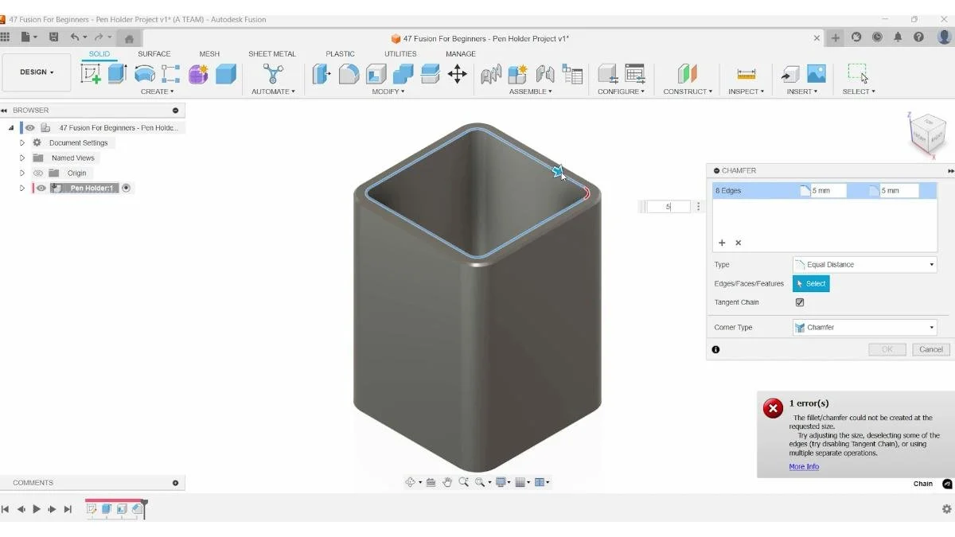Screen dimensions: 955x537
Task: Open the Help question mark icon
Action: pyautogui.click(x=918, y=37)
